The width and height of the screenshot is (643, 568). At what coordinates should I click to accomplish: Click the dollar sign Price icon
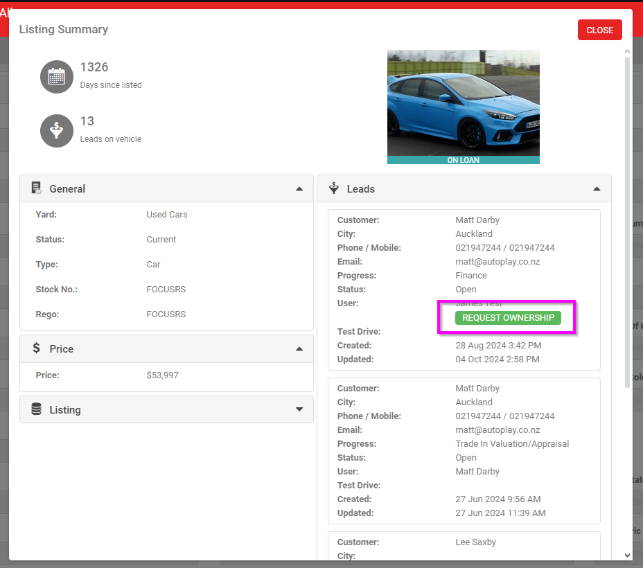click(37, 348)
